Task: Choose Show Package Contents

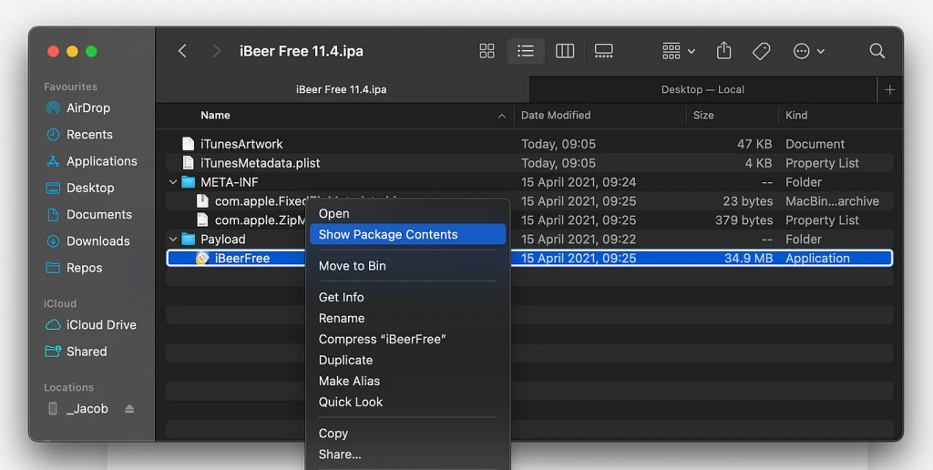Action: click(x=388, y=235)
